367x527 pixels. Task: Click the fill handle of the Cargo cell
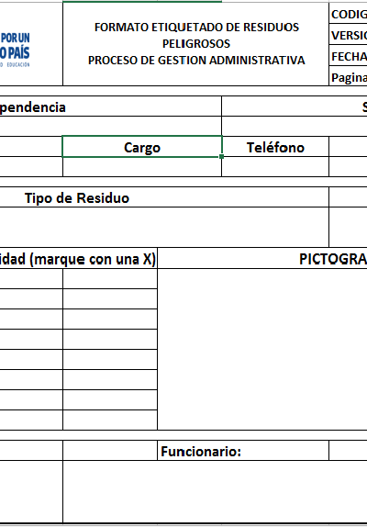click(221, 157)
